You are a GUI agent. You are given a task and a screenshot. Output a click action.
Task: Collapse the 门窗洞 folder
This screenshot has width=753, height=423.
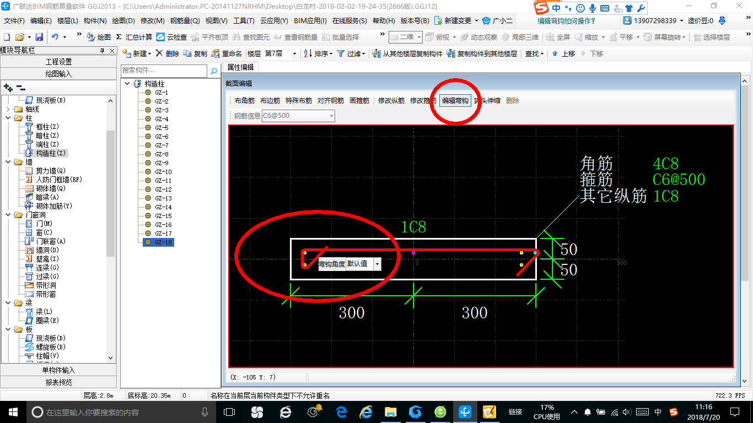click(x=8, y=215)
